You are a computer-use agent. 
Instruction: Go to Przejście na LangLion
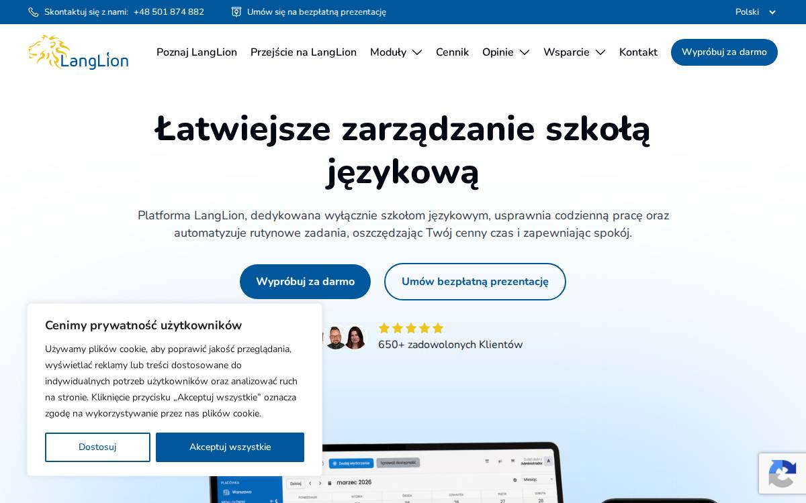tap(304, 52)
